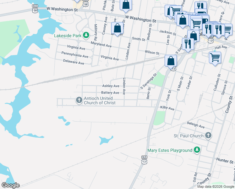The height and width of the screenshot is (189, 235).
Task: Select the Raleigh Ave street label
Action: click(x=196, y=125)
